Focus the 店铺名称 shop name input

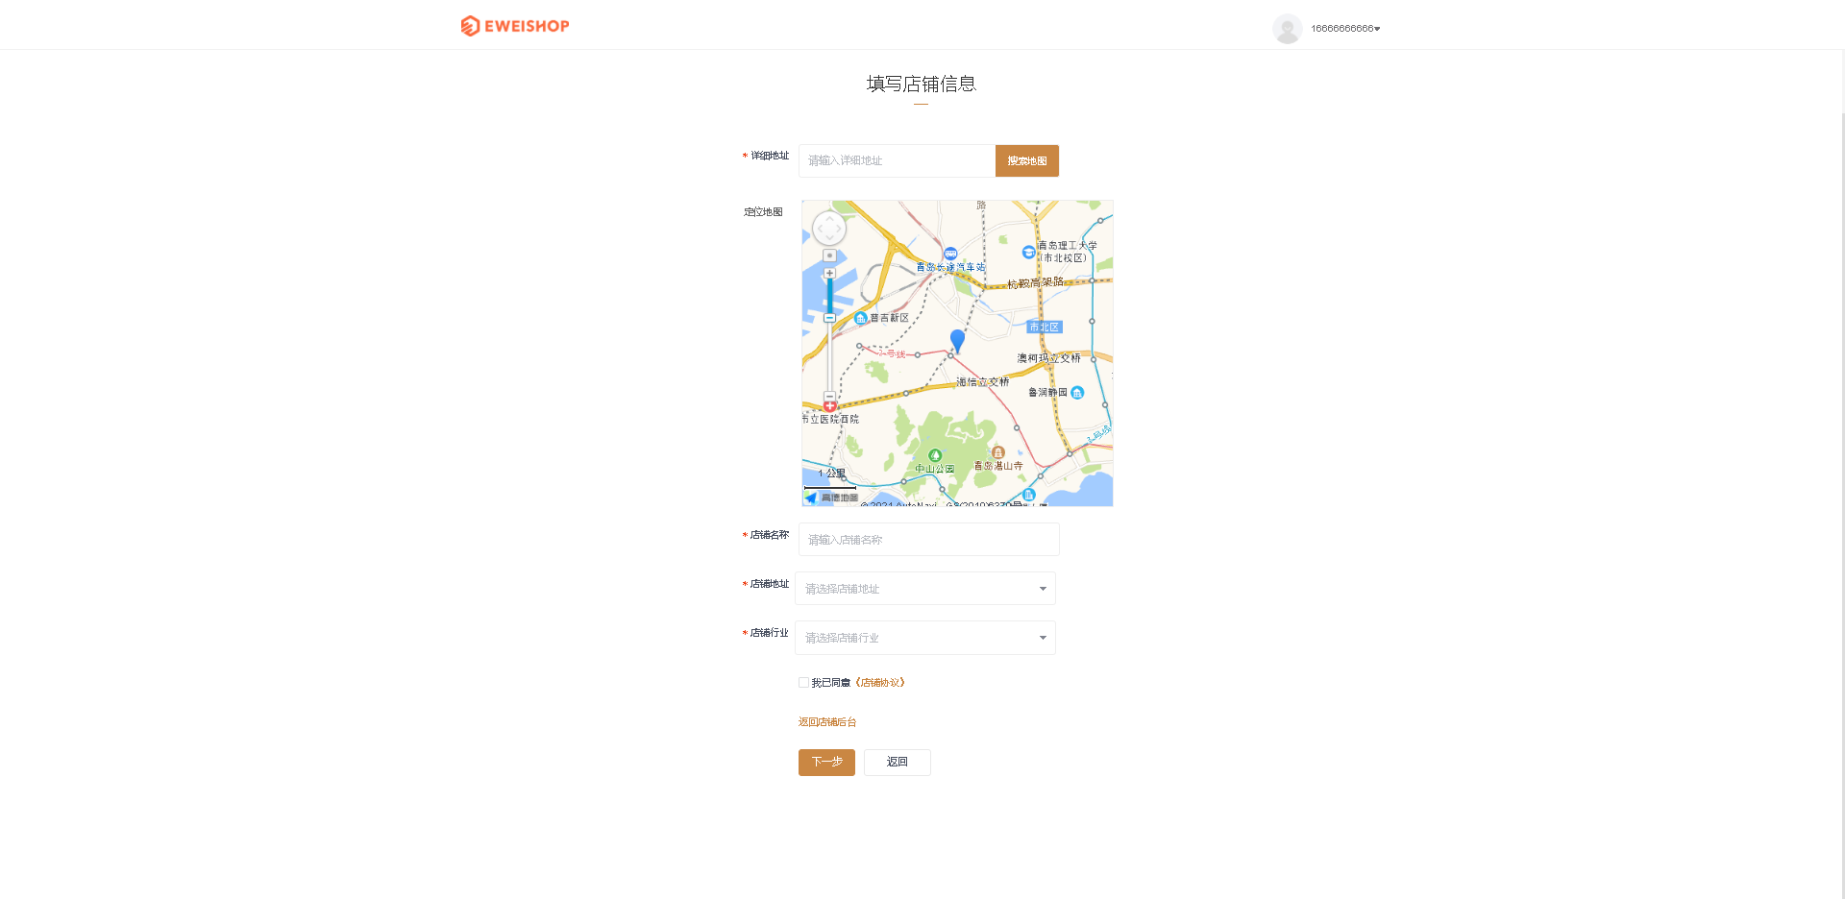point(929,540)
